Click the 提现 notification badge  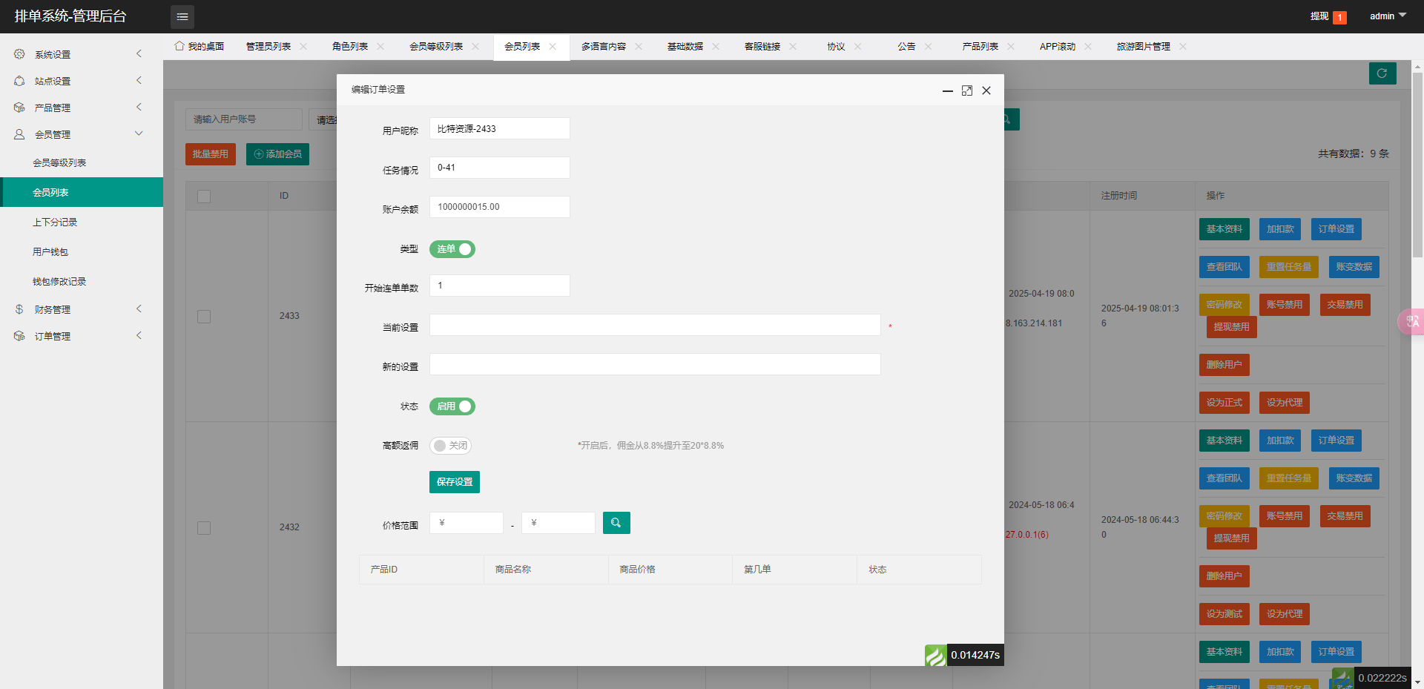coord(1339,17)
